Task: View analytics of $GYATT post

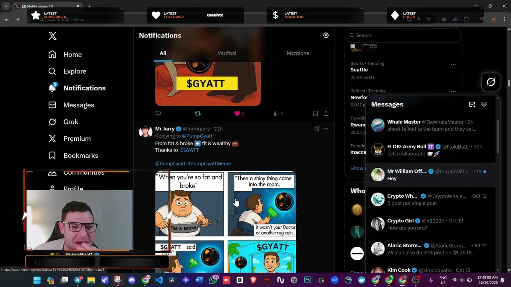Action: [278, 114]
